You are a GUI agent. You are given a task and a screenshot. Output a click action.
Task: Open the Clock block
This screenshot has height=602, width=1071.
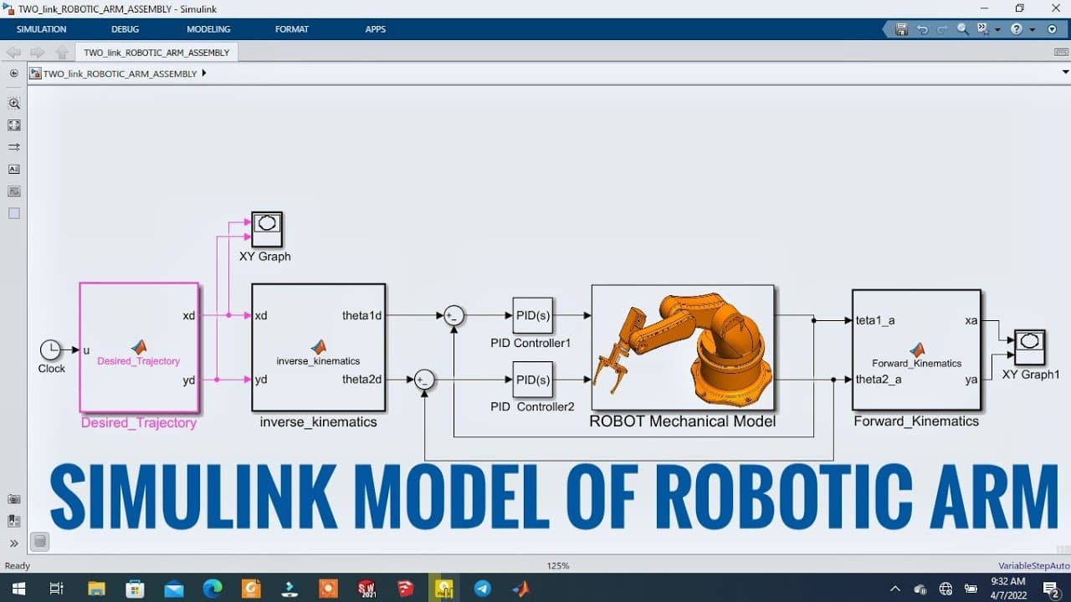[50, 350]
